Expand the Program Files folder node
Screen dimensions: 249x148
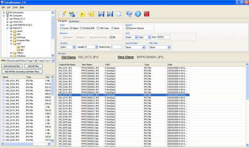pos(11,40)
